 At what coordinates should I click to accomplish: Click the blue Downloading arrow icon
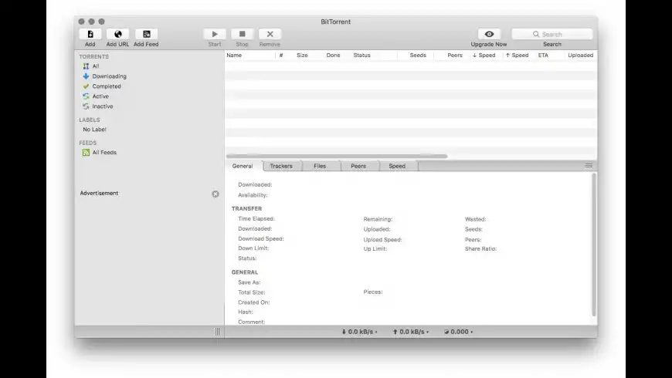[x=86, y=76]
